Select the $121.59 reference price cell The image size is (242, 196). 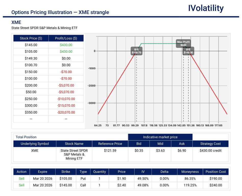point(110,151)
